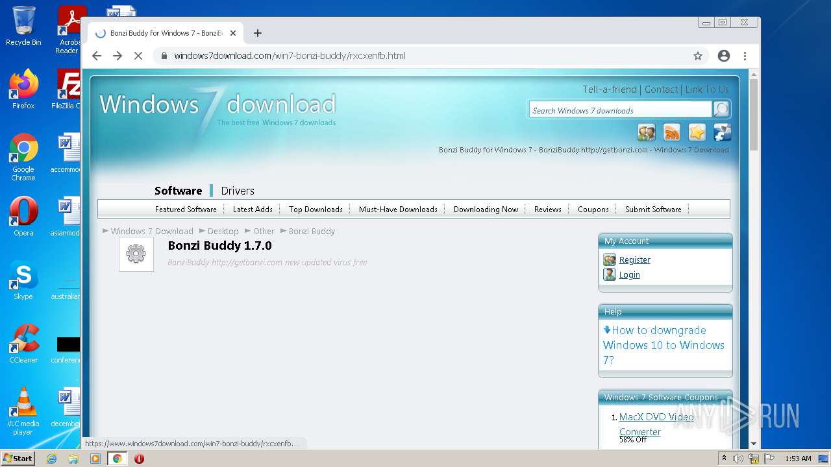The width and height of the screenshot is (831, 467).
Task: Switch to the Drivers section
Action: click(238, 191)
